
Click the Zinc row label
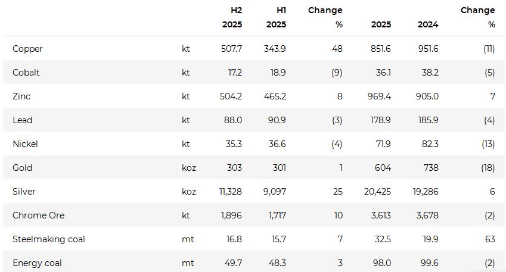[x=21, y=96]
